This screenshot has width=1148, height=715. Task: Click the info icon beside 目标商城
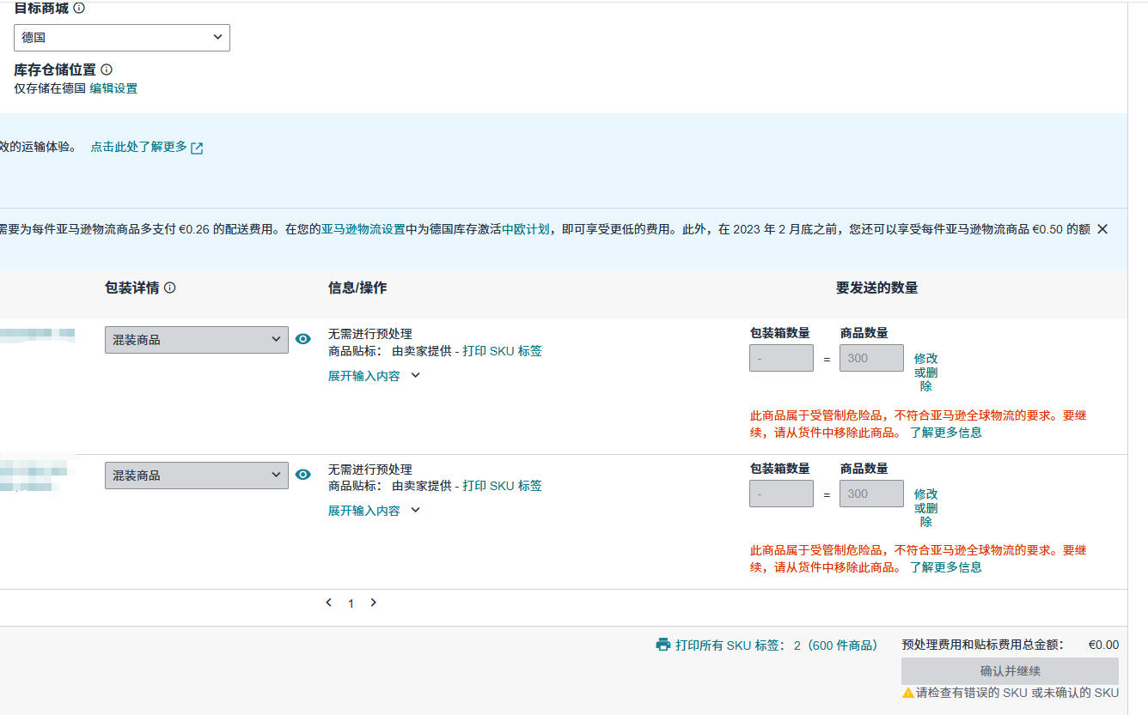coord(79,8)
